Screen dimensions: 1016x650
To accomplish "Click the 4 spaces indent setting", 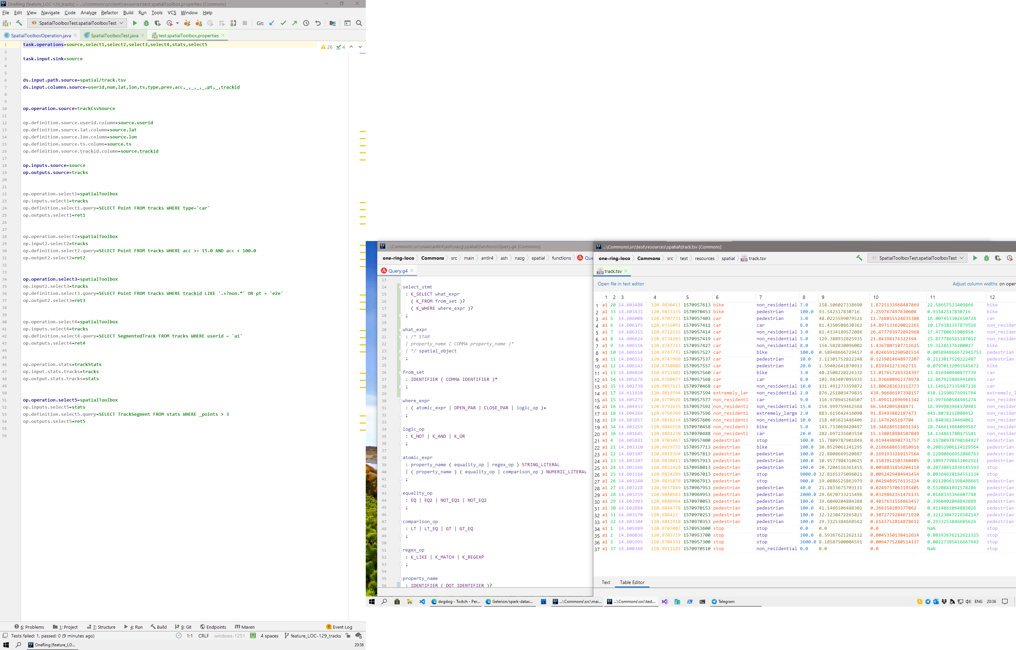I will click(x=269, y=636).
